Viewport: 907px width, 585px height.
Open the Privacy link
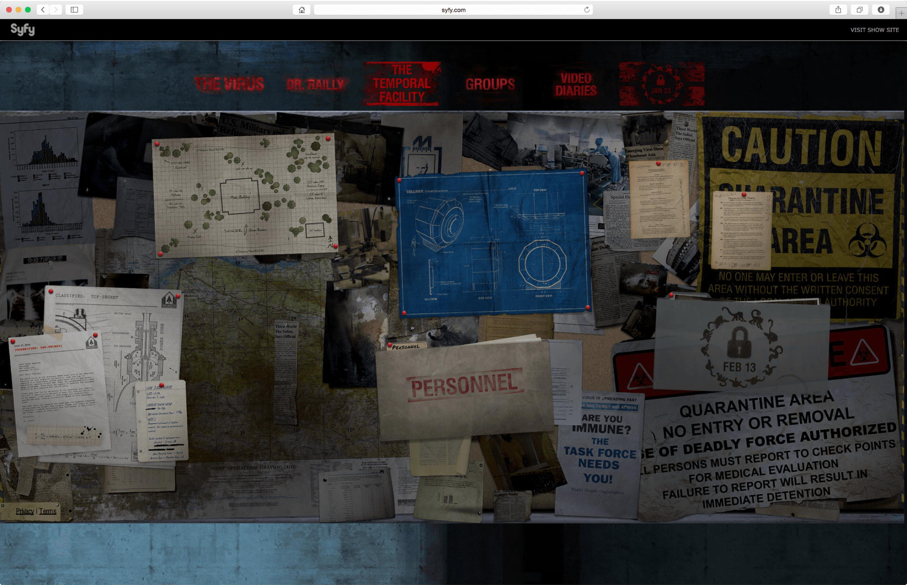[25, 511]
